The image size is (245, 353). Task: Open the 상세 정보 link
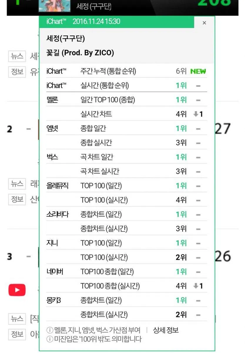(x=166, y=330)
